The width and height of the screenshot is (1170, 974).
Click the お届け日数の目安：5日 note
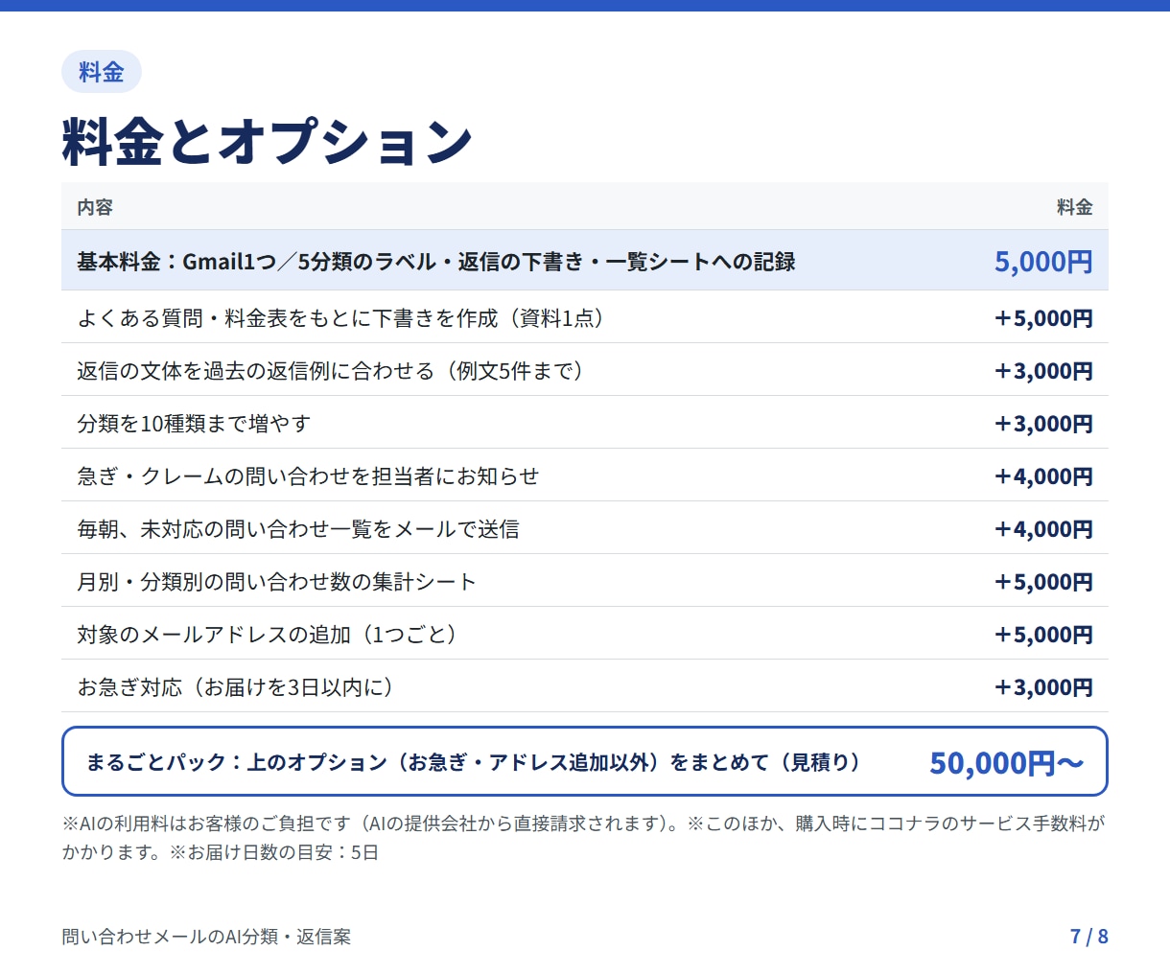[x=274, y=852]
